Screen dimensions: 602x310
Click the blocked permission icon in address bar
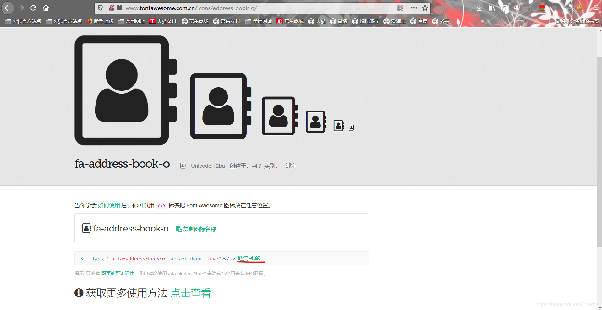pos(111,8)
